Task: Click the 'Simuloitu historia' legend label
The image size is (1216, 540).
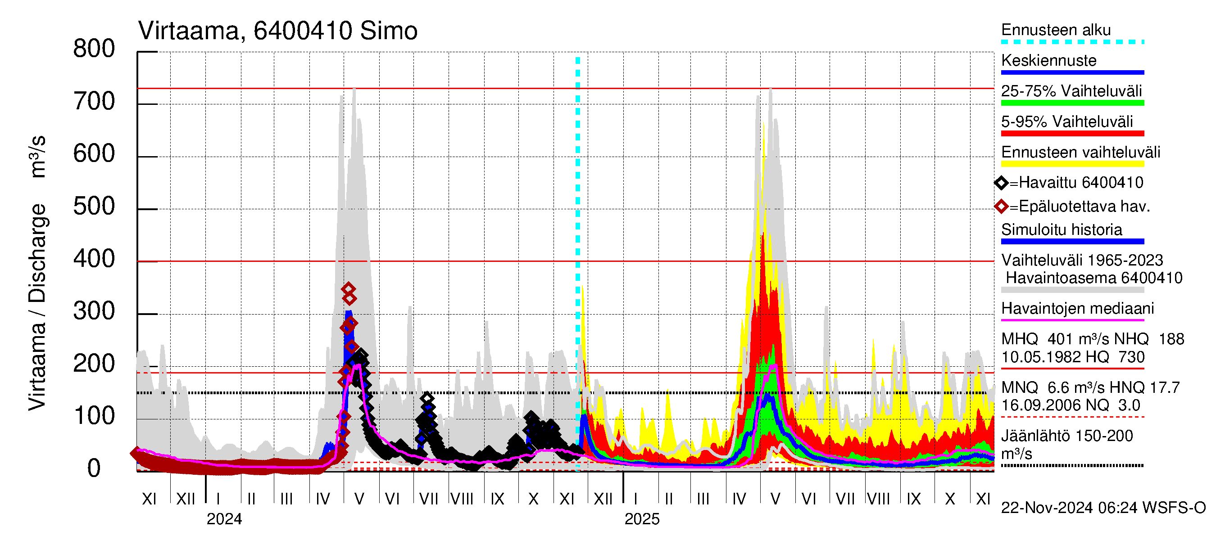Action: (1061, 229)
